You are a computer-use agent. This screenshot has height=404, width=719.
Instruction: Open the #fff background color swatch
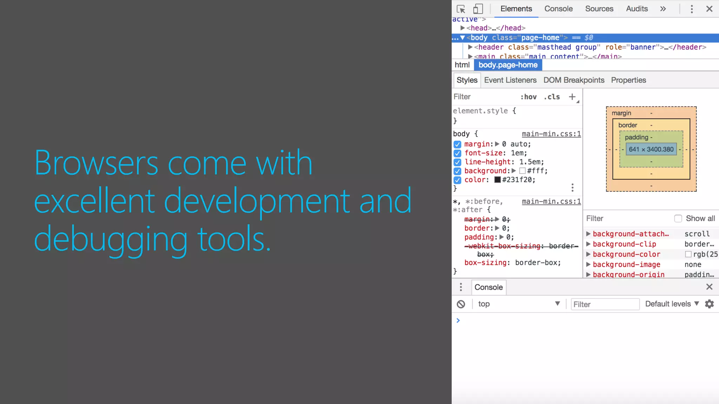pos(522,171)
